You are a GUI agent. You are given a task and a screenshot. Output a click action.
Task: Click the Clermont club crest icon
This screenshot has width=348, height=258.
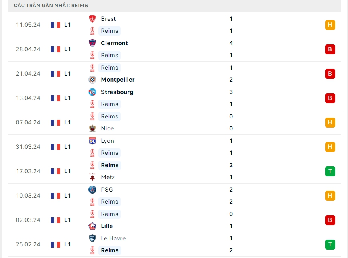pyautogui.click(x=92, y=43)
